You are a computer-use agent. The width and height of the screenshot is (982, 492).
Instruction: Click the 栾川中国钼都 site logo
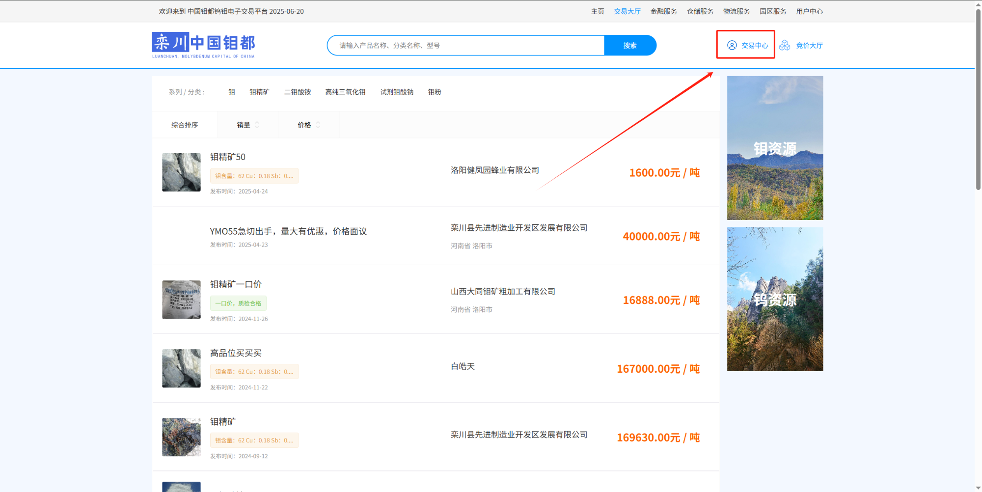click(203, 45)
